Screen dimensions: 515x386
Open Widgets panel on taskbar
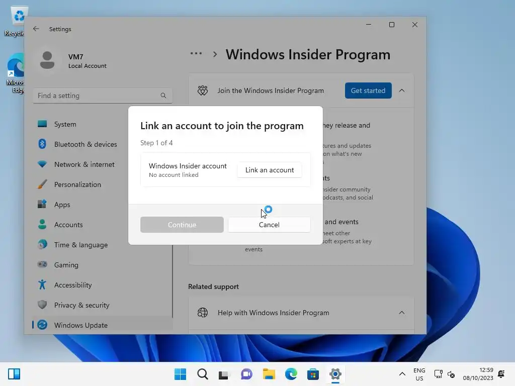(x=14, y=374)
